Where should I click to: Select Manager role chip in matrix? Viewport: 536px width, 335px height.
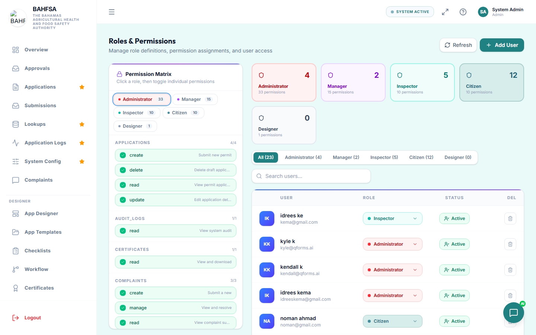tap(195, 99)
